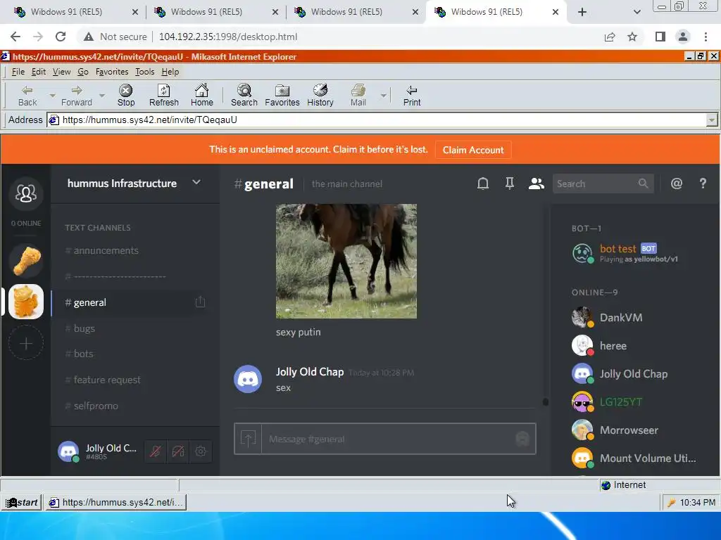Click the Forward toolbar button in Explorer
This screenshot has height=540, width=721.
tap(76, 96)
